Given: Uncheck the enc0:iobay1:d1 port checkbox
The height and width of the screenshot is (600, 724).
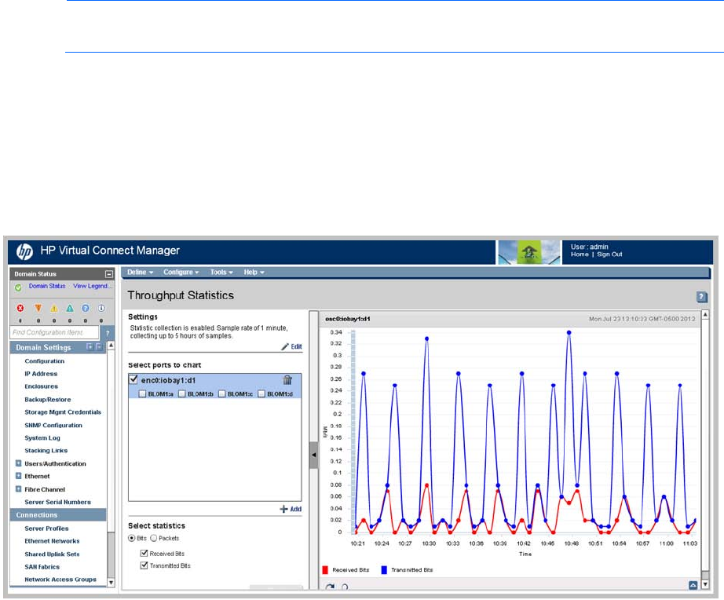Looking at the screenshot, I should click(x=133, y=380).
